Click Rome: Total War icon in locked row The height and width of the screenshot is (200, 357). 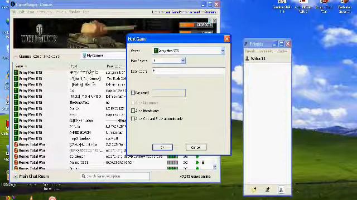[16, 163]
